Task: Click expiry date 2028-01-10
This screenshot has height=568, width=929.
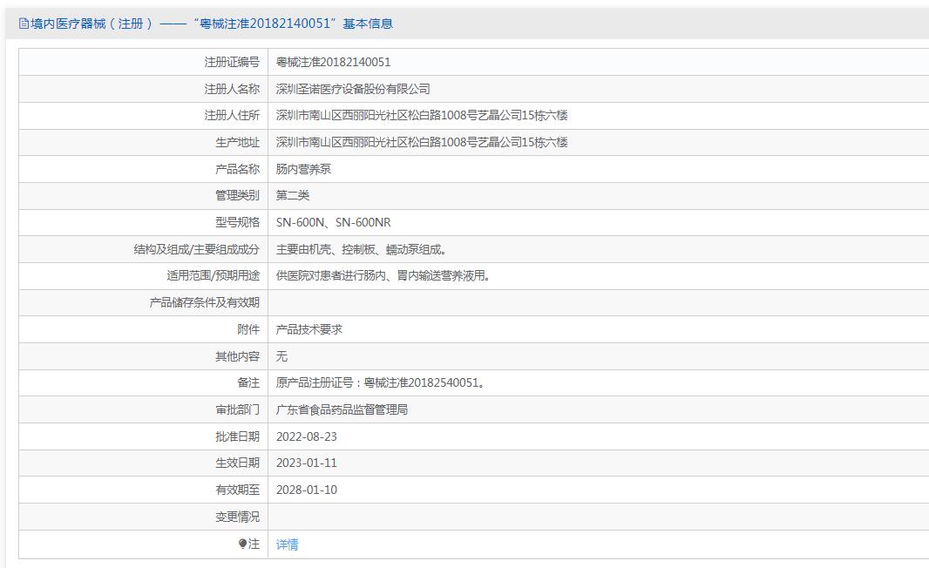Action: coord(306,490)
